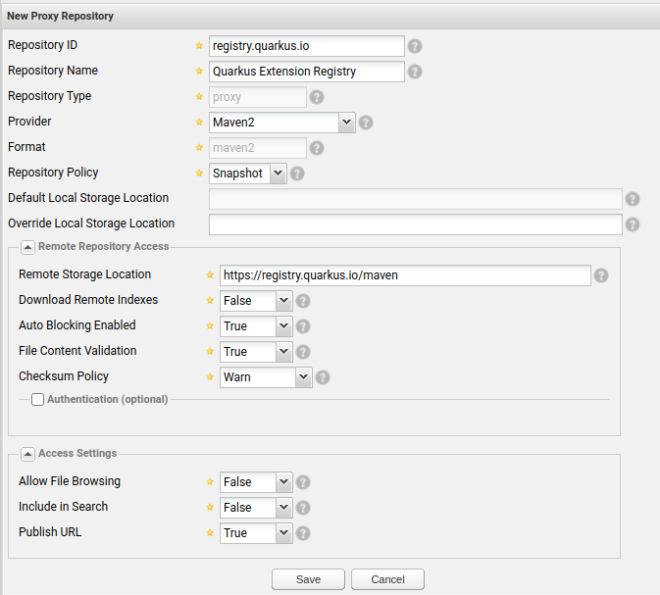Click the disabled Format maven2 field
Screen dimensions: 660x595
point(258,148)
